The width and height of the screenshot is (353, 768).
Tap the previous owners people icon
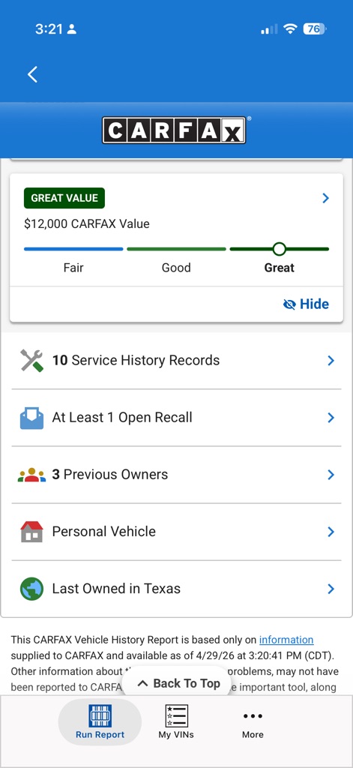(x=31, y=475)
